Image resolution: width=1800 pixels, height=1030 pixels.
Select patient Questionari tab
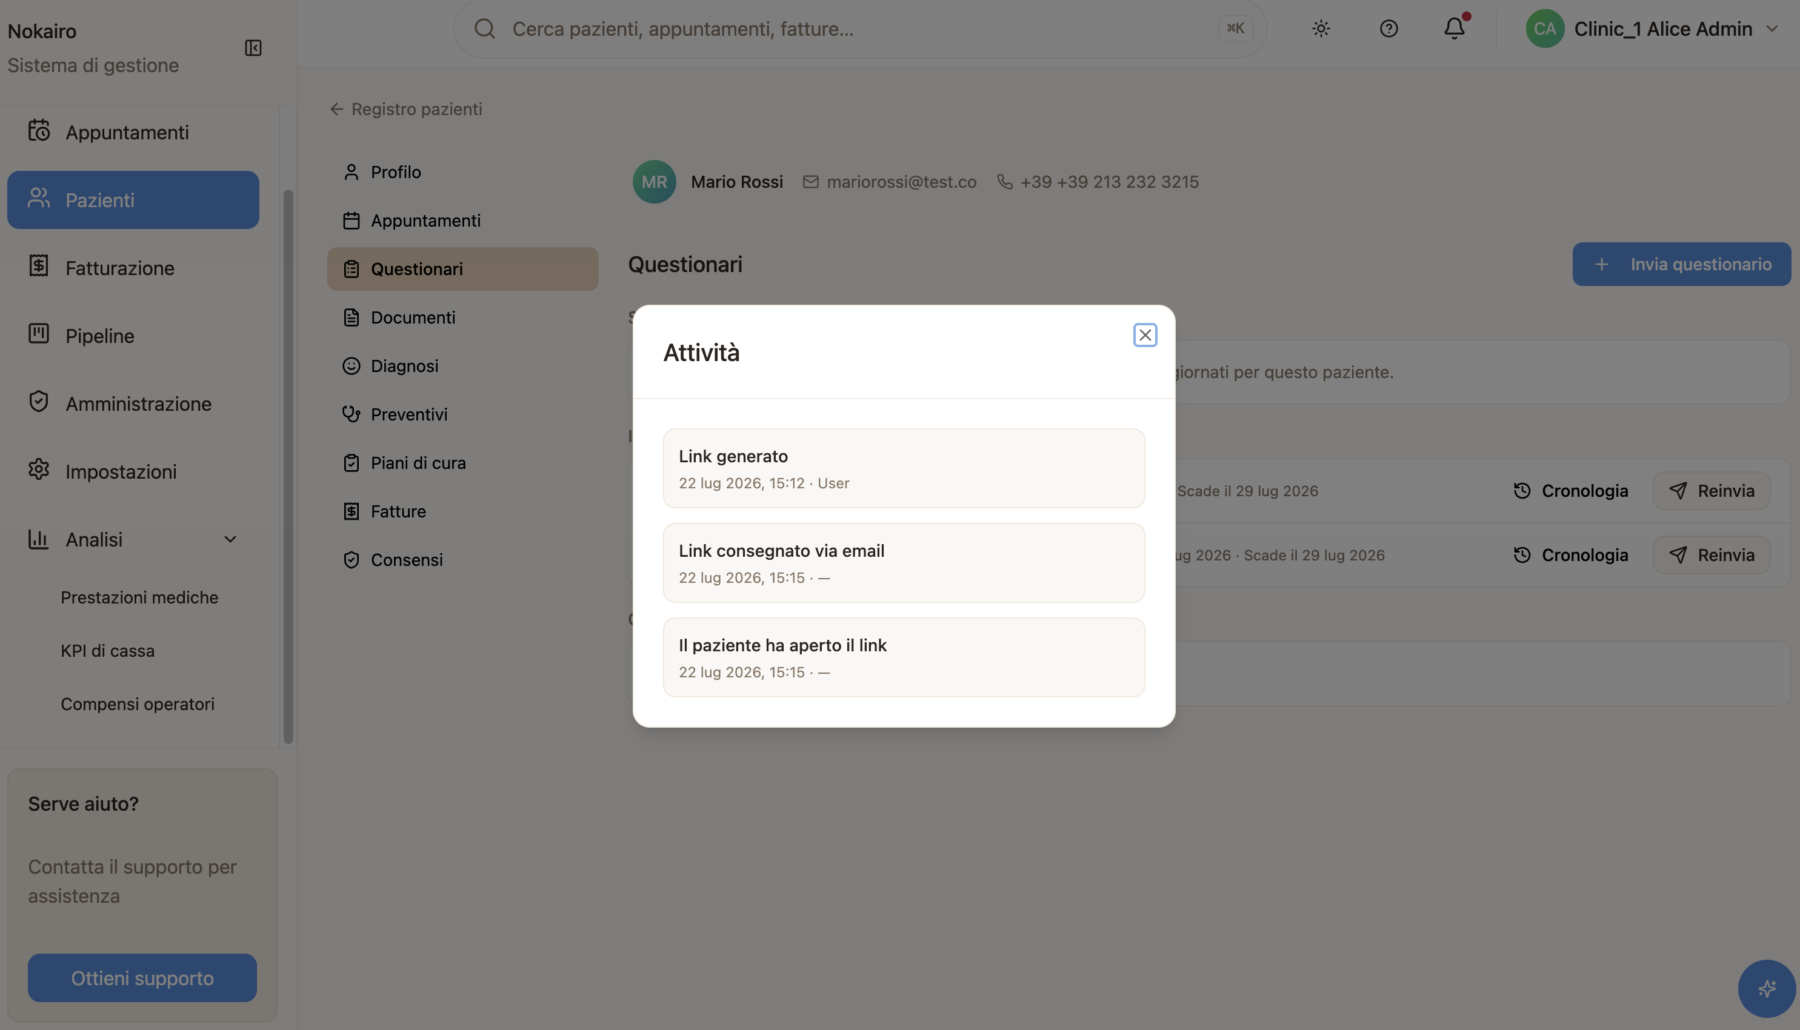(x=463, y=270)
